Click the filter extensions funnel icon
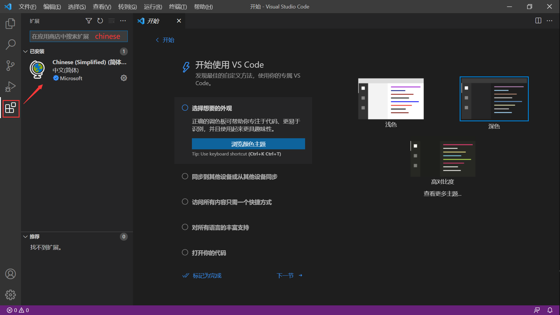Viewport: 560px width, 315px height. (89, 21)
